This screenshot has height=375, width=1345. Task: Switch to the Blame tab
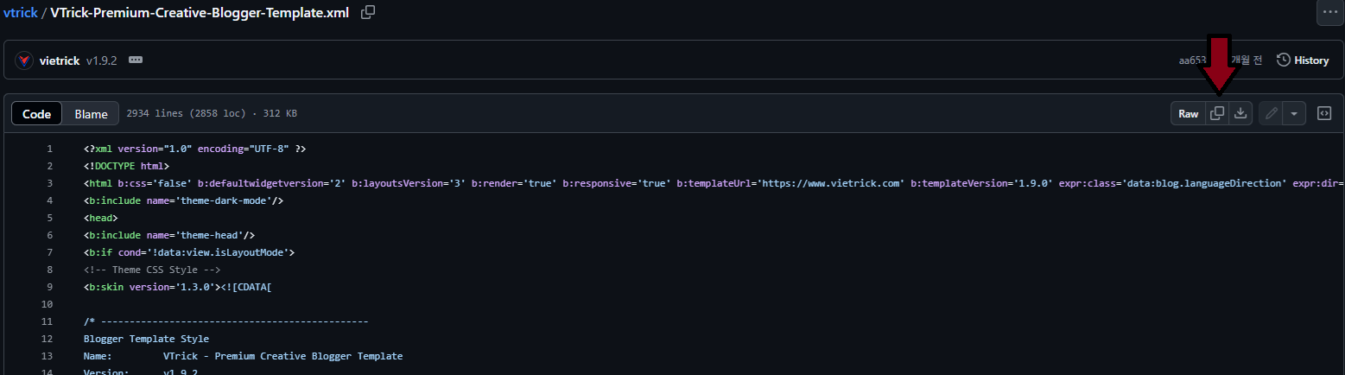tap(91, 114)
